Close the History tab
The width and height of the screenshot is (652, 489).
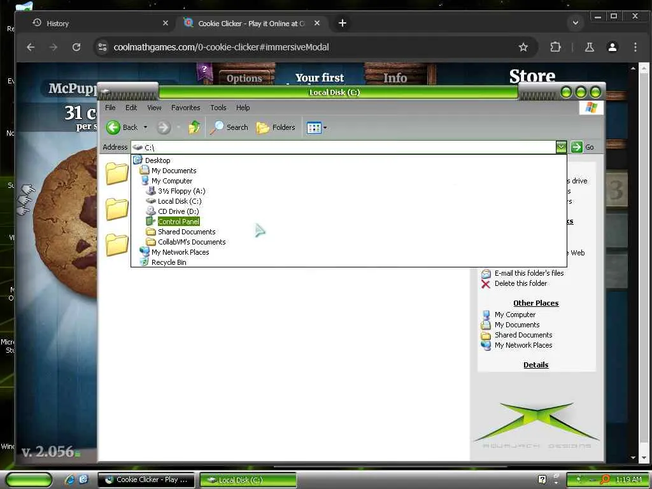166,24
